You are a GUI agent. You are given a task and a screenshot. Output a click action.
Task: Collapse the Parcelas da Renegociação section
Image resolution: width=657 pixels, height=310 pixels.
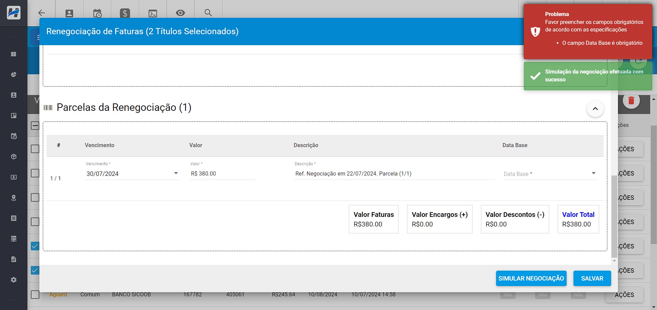pos(595,108)
